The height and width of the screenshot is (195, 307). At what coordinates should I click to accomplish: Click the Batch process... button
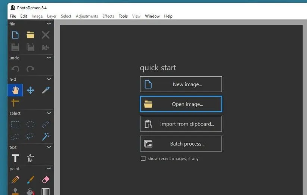[181, 144]
